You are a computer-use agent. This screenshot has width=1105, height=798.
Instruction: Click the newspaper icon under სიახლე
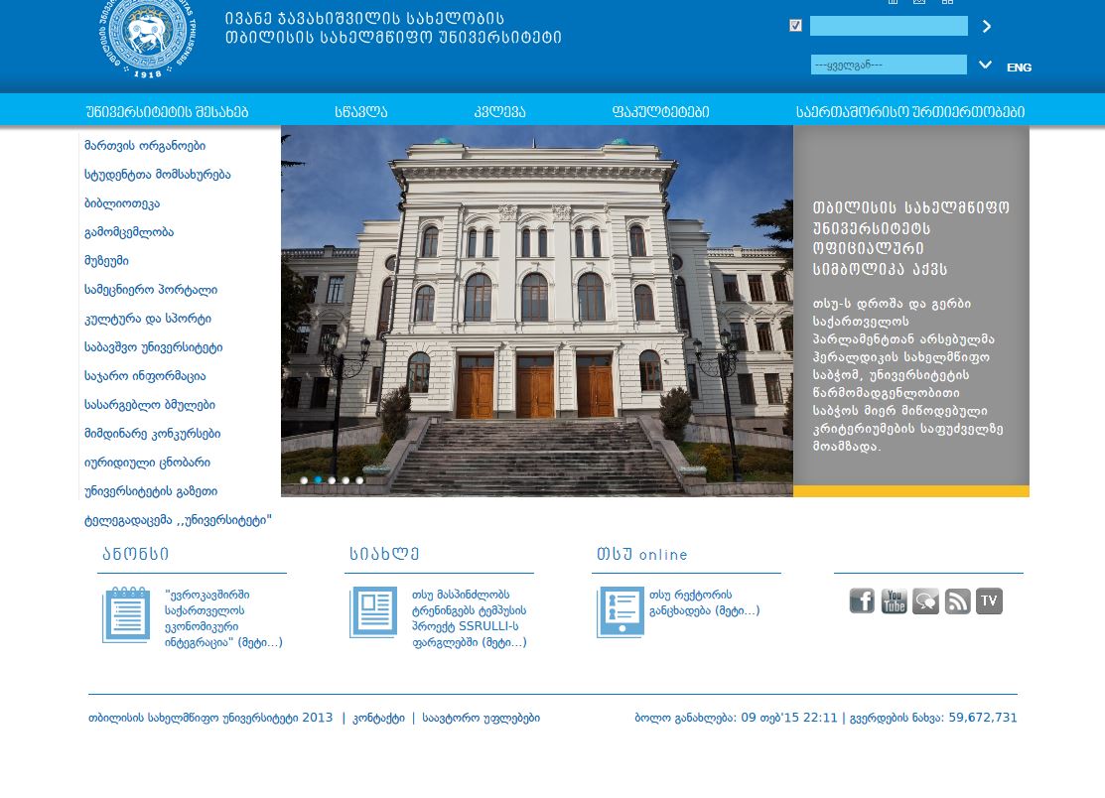pos(373,612)
